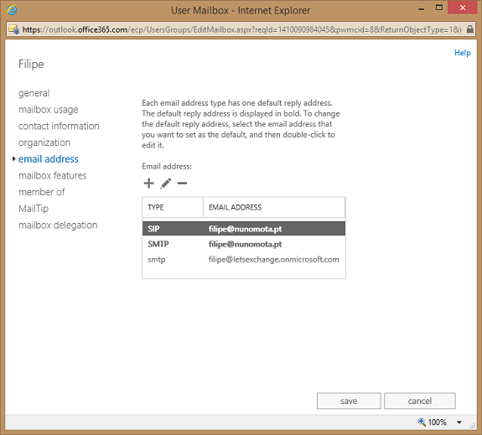Open the Help link
The height and width of the screenshot is (435, 482).
463,53
